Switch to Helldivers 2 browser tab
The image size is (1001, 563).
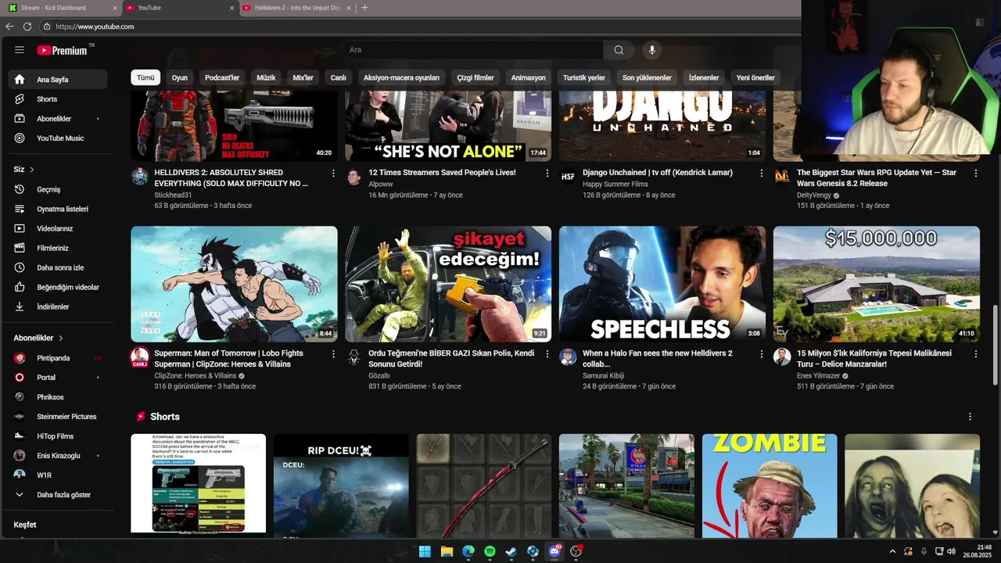point(297,8)
